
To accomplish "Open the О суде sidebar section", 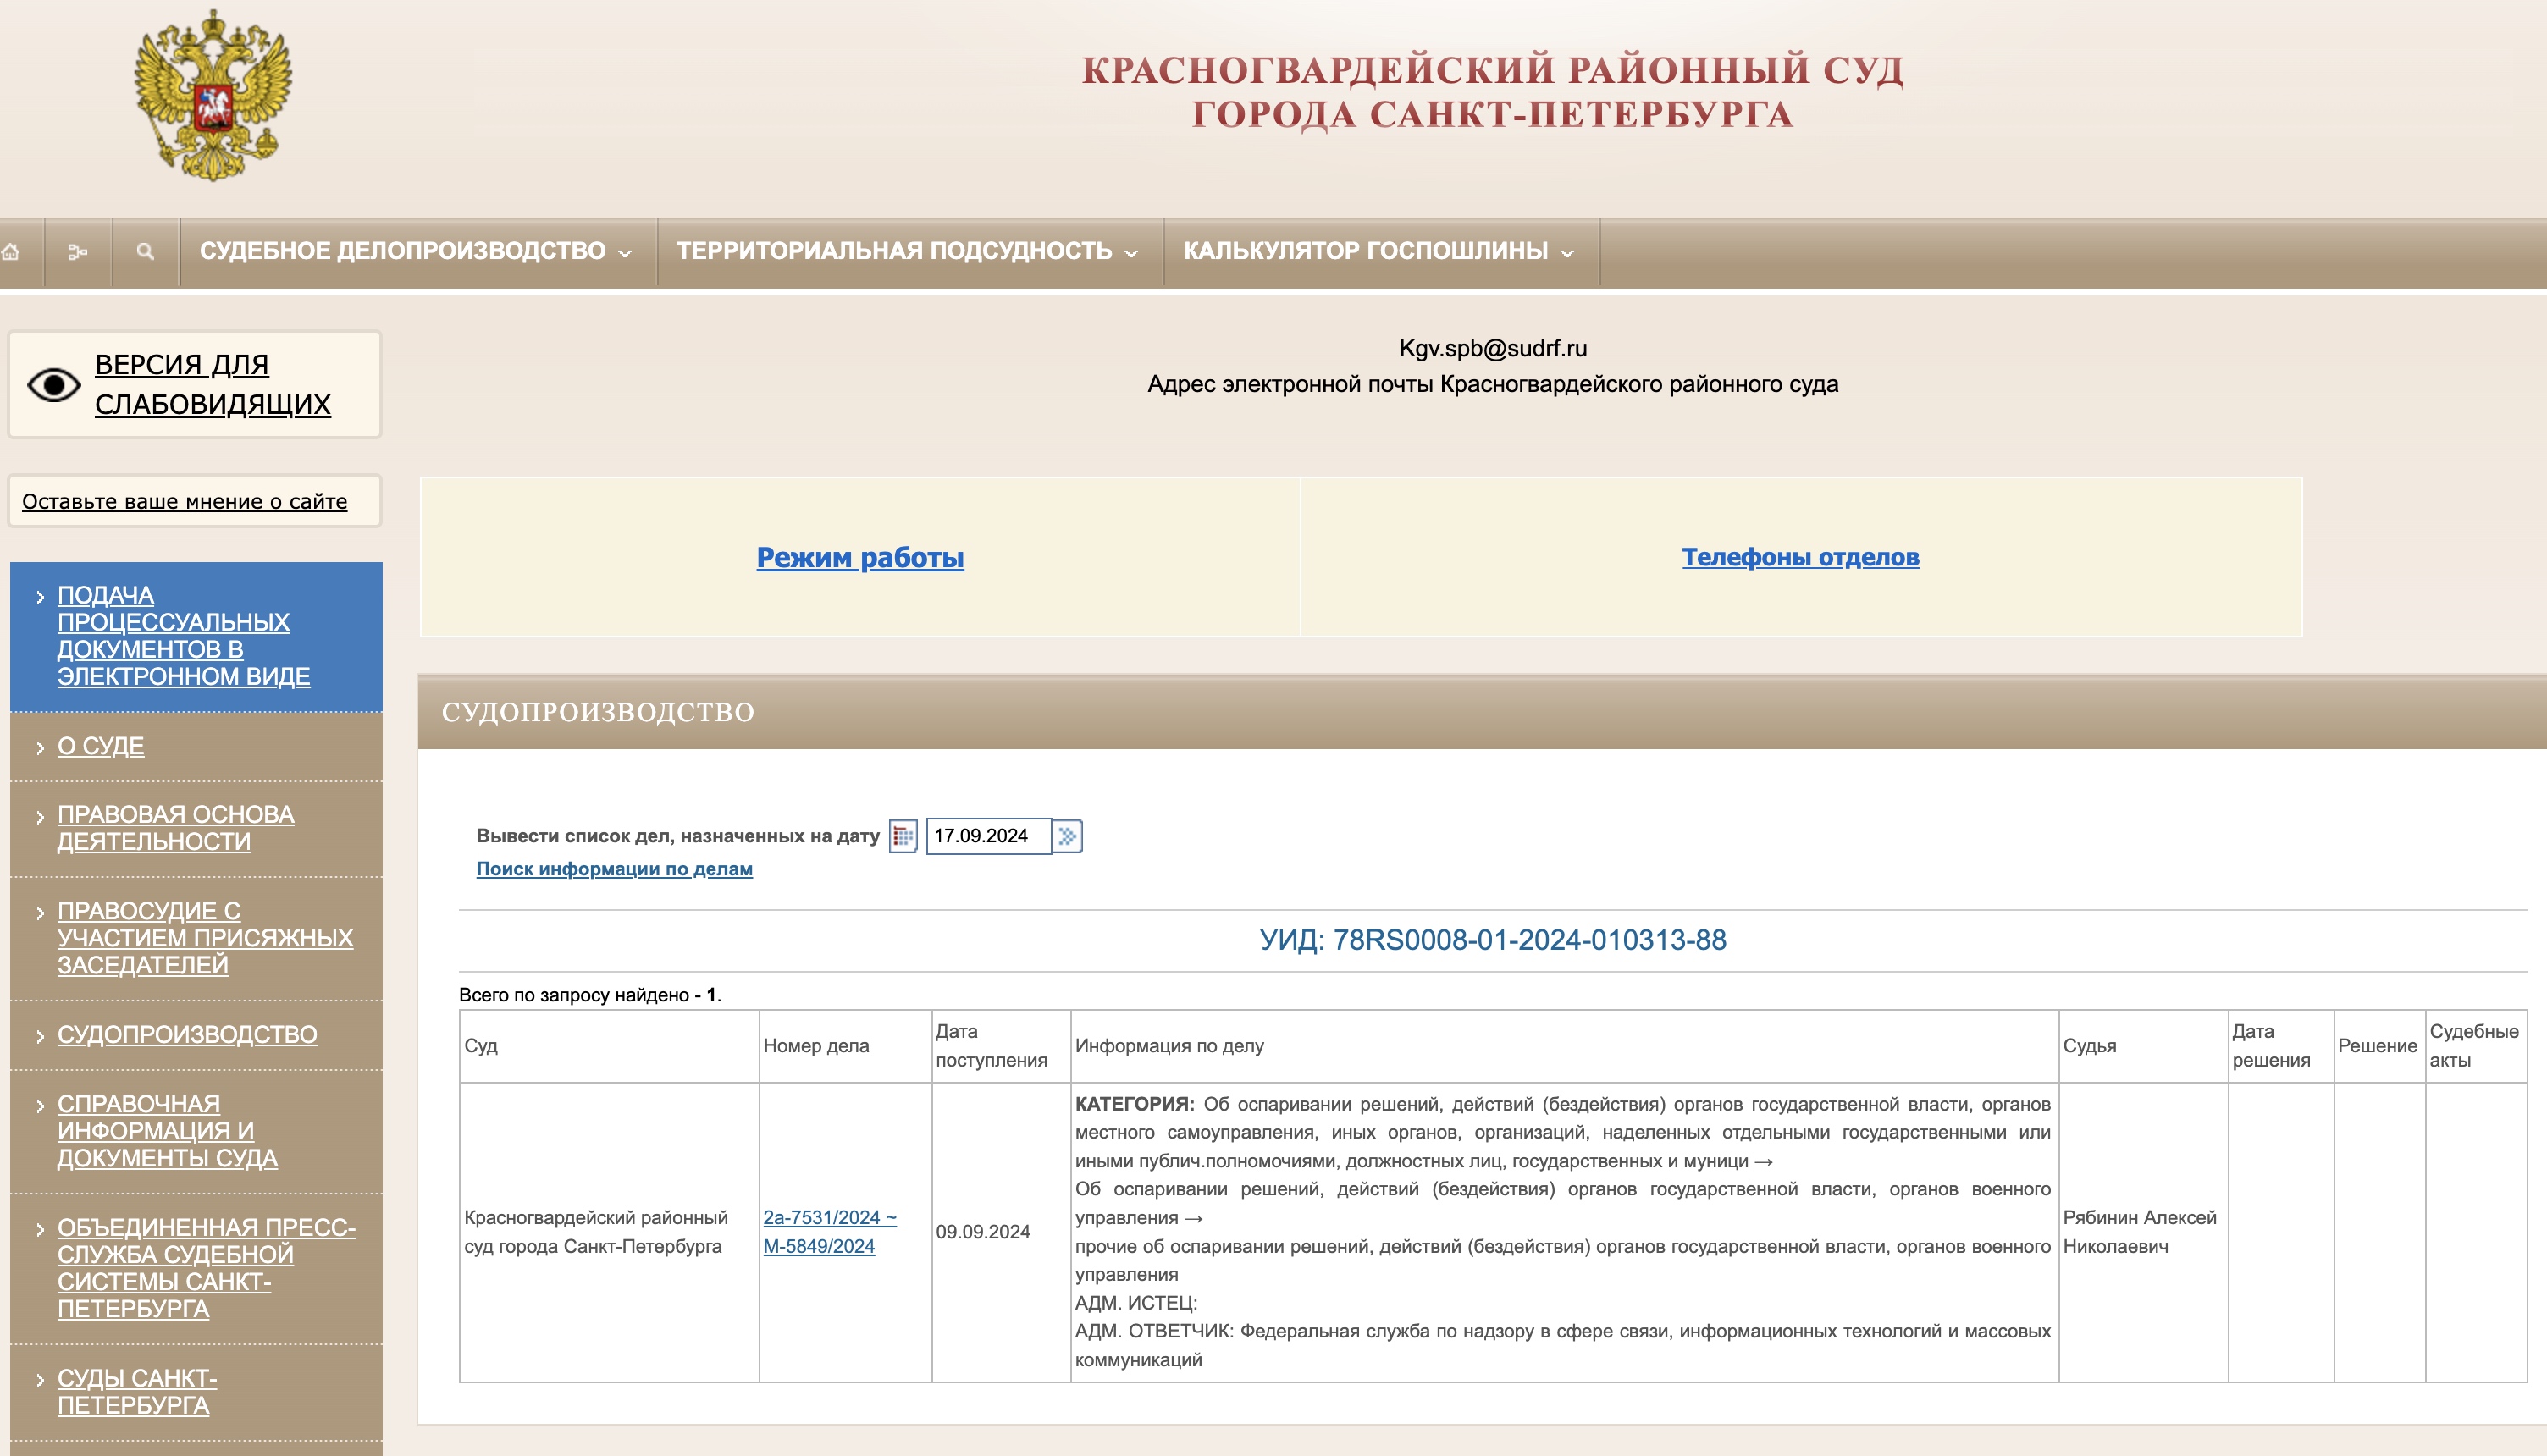I will pos(101,746).
